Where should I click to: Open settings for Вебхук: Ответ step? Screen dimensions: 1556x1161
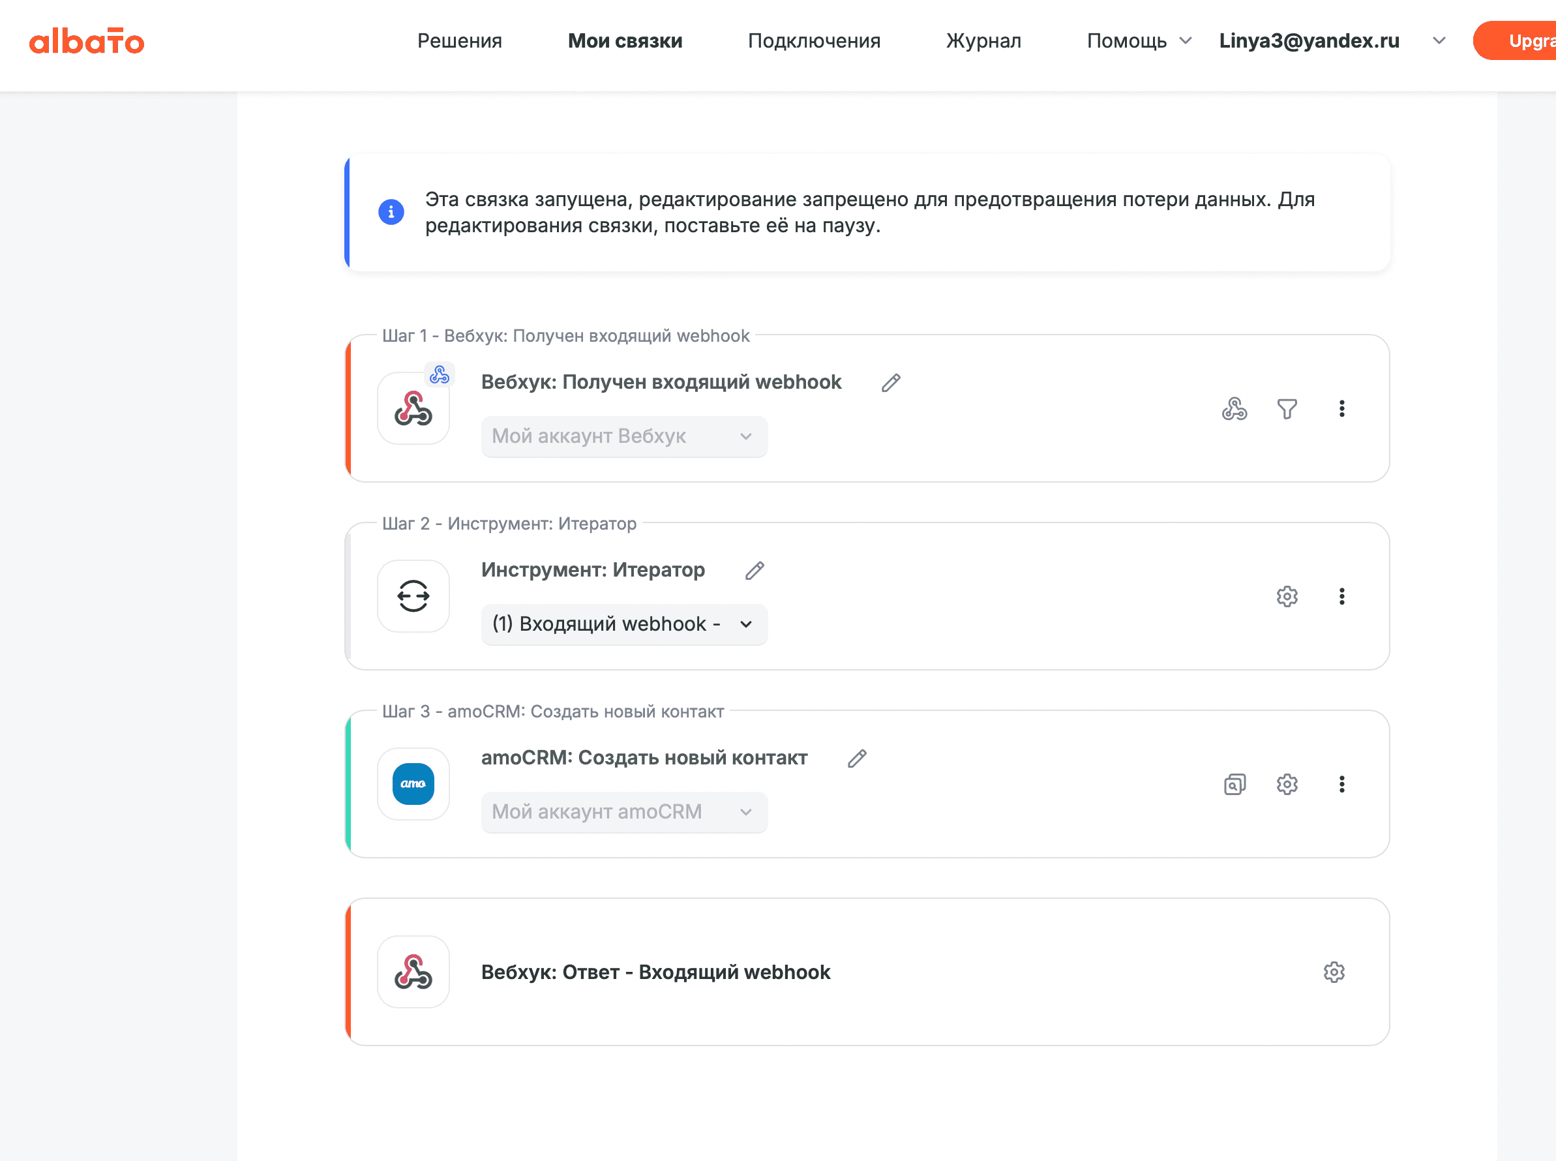[1334, 972]
